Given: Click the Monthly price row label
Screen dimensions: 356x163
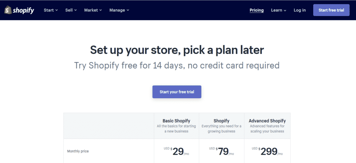Looking at the screenshot, I should (x=78, y=151).
